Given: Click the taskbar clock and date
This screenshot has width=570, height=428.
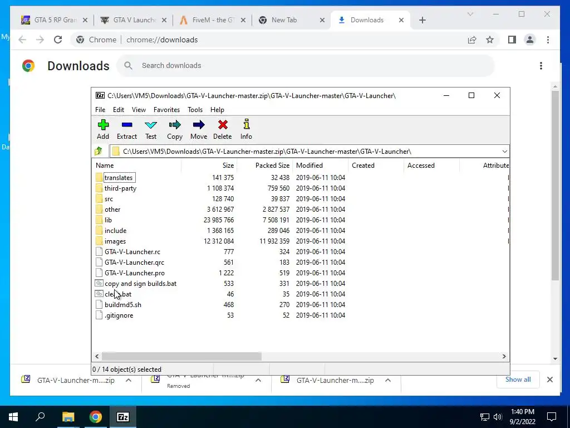Looking at the screenshot, I should [x=522, y=417].
